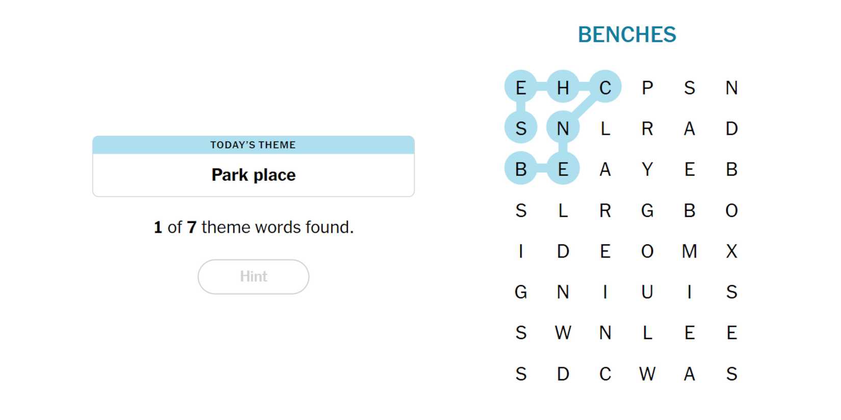This screenshot has height=420, width=841.
Task: Select the R between L and A
Action: click(x=647, y=128)
